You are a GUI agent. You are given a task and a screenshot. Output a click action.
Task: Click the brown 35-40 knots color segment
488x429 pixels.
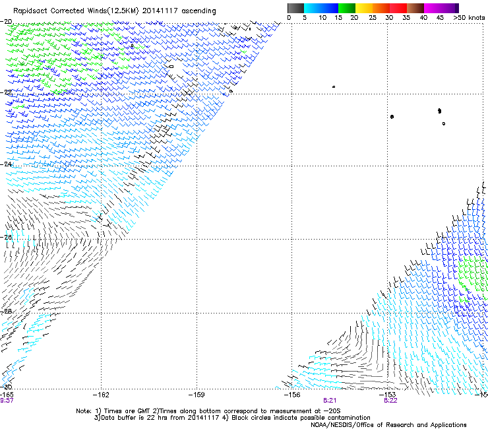[415, 8]
